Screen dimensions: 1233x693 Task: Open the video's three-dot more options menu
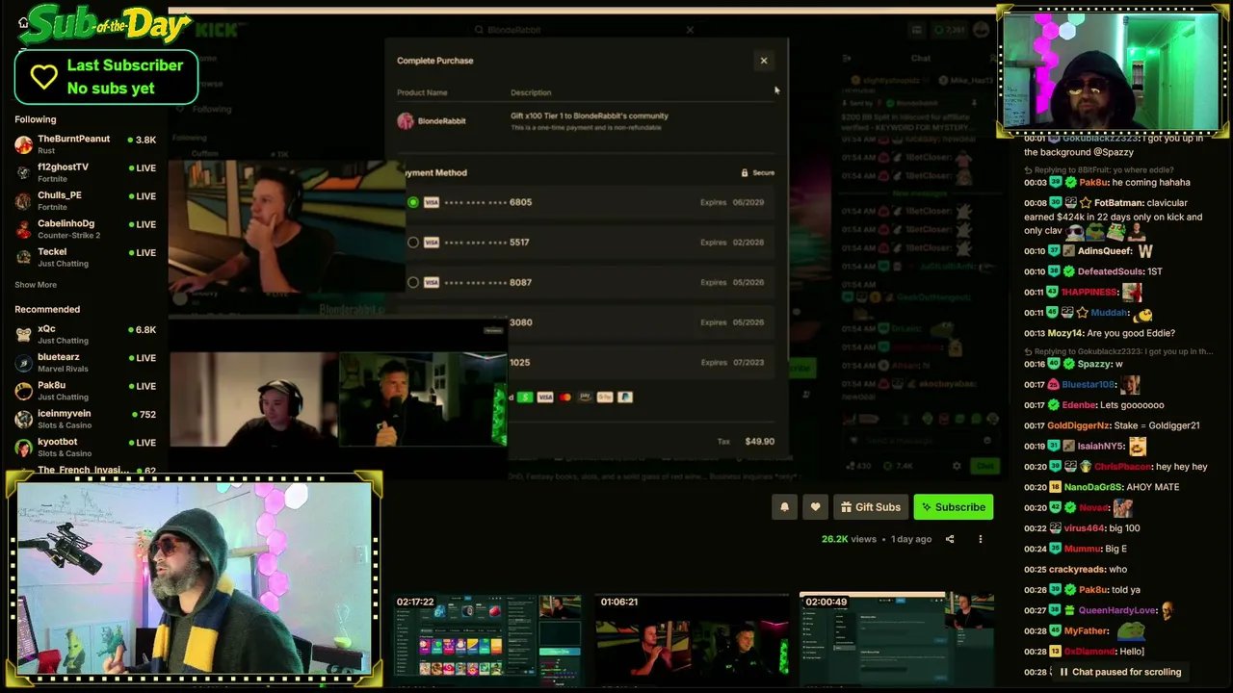981,539
